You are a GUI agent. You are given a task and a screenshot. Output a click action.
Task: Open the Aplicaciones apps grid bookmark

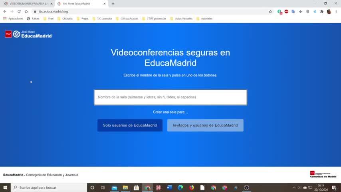[x=13, y=18]
